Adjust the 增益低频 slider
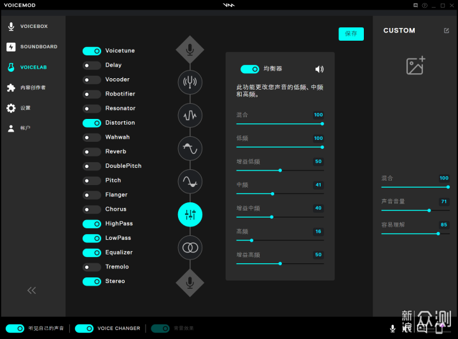 point(280,170)
